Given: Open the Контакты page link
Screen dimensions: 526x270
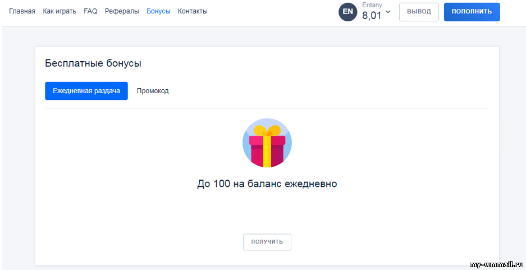Looking at the screenshot, I should [x=193, y=11].
